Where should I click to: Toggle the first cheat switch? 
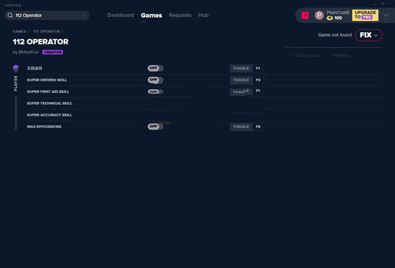pyautogui.click(x=155, y=68)
